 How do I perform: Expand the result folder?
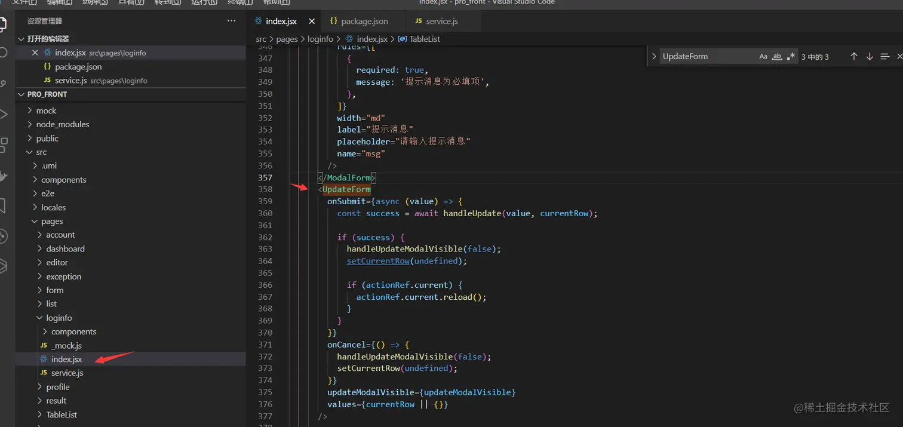click(x=56, y=401)
